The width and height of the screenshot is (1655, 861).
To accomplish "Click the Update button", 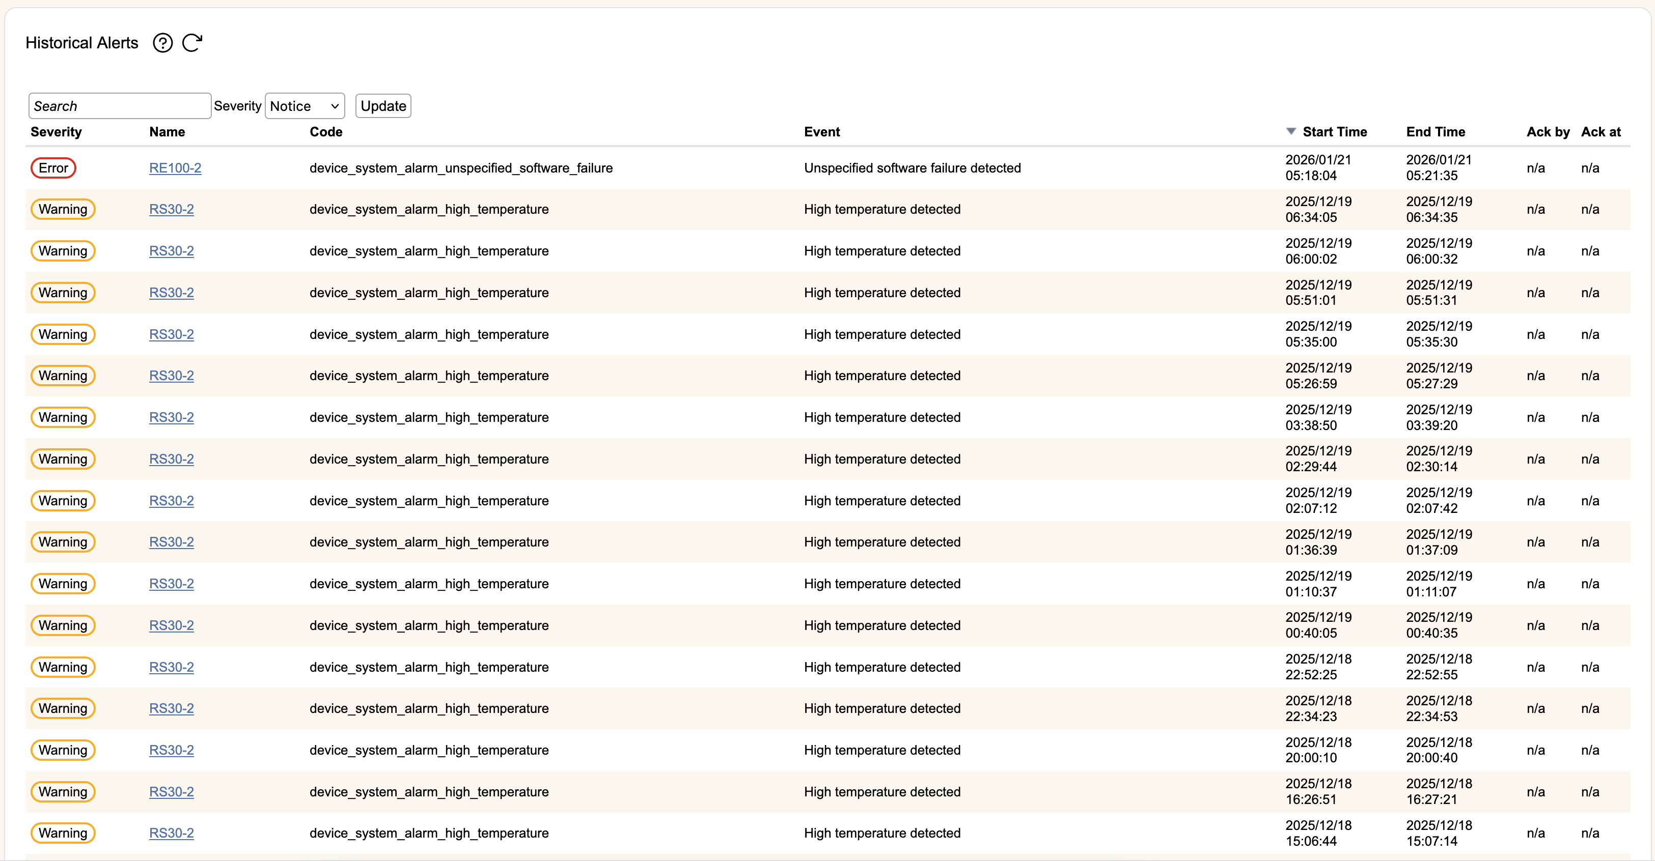I will click(383, 106).
